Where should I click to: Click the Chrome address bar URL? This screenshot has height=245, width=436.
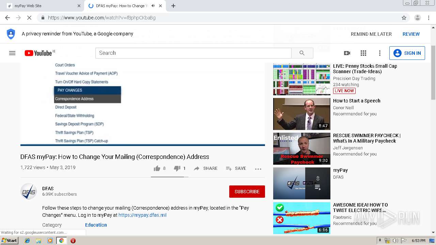coord(102,18)
